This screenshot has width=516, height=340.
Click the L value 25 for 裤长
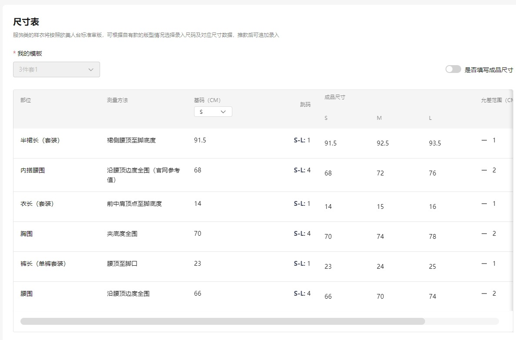[432, 267]
